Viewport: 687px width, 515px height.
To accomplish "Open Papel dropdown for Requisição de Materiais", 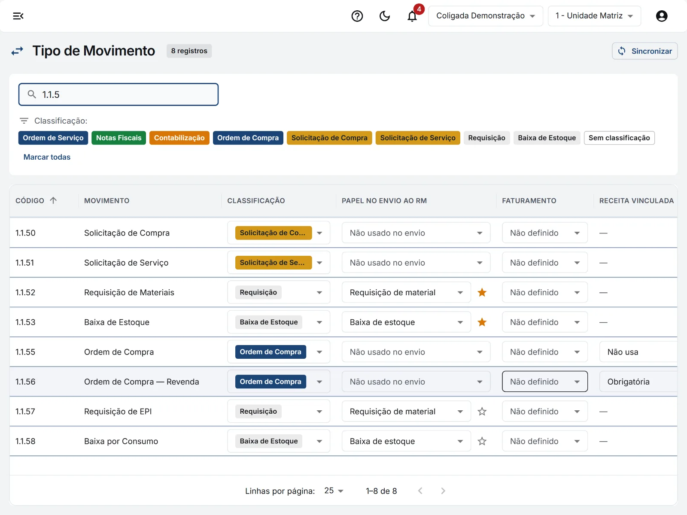I will (x=406, y=292).
